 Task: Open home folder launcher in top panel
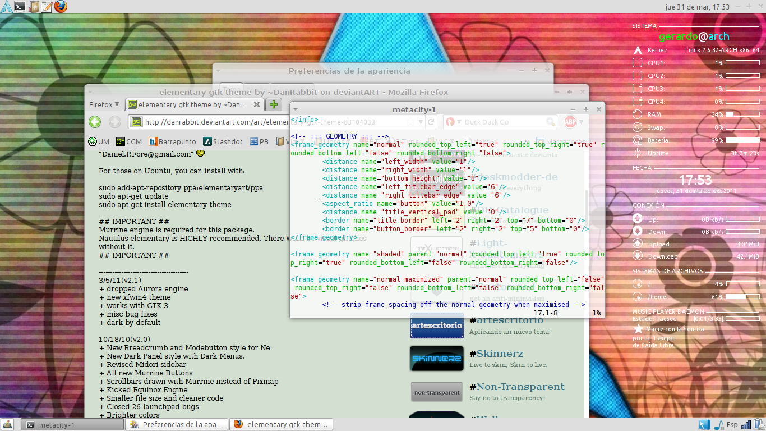coord(34,7)
